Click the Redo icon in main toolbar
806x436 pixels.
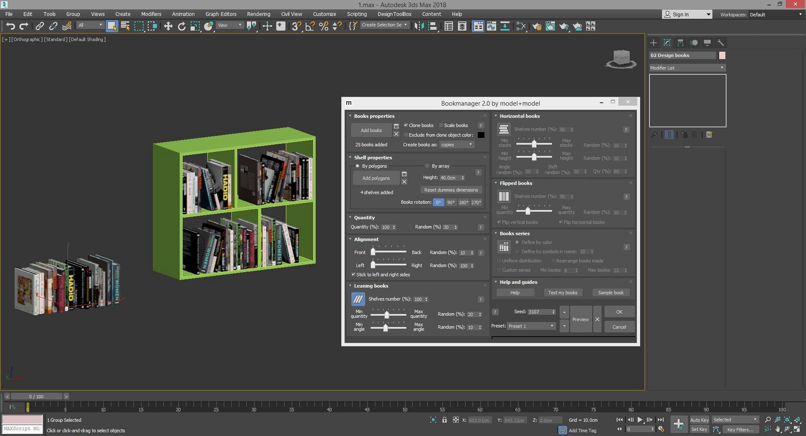(24, 26)
